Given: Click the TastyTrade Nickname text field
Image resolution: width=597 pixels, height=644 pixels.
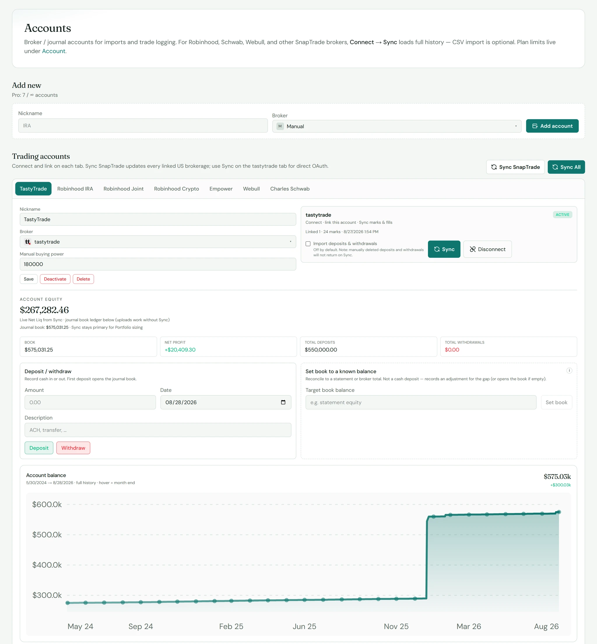Looking at the screenshot, I should point(158,219).
